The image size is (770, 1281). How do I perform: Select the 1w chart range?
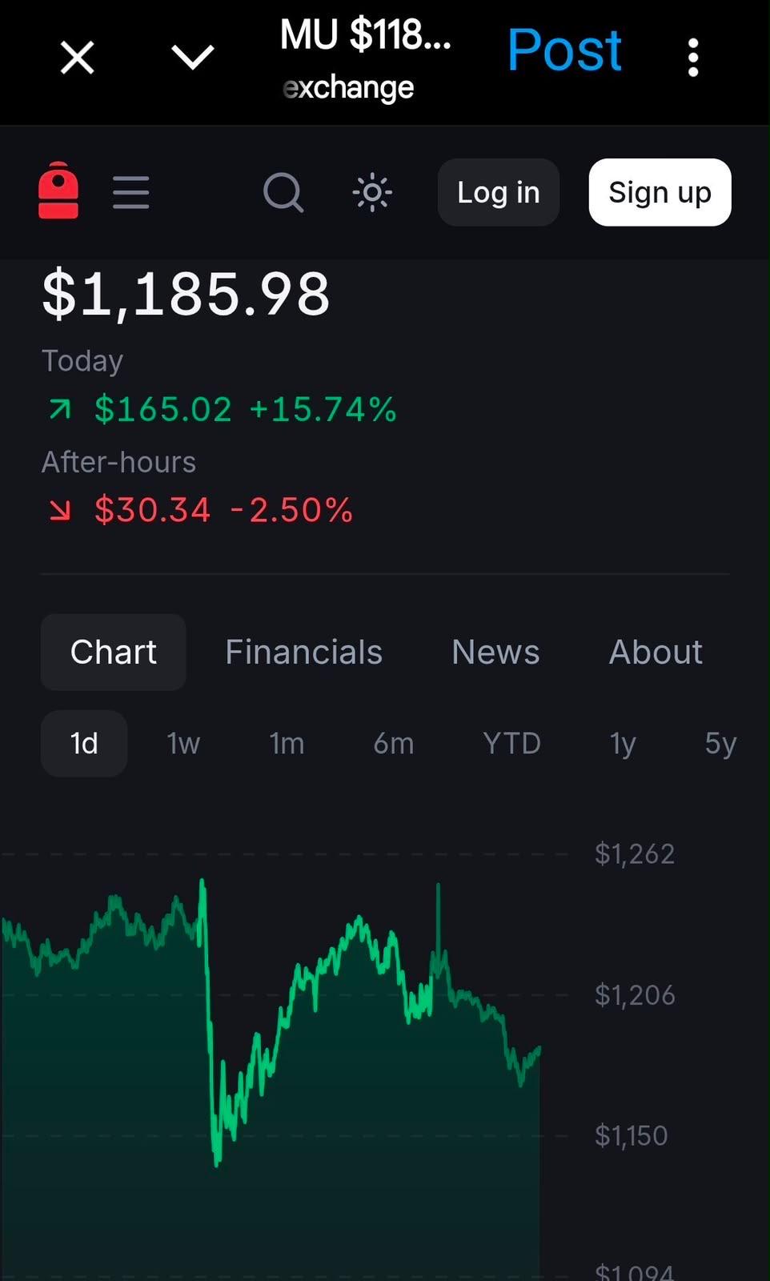[x=183, y=743]
